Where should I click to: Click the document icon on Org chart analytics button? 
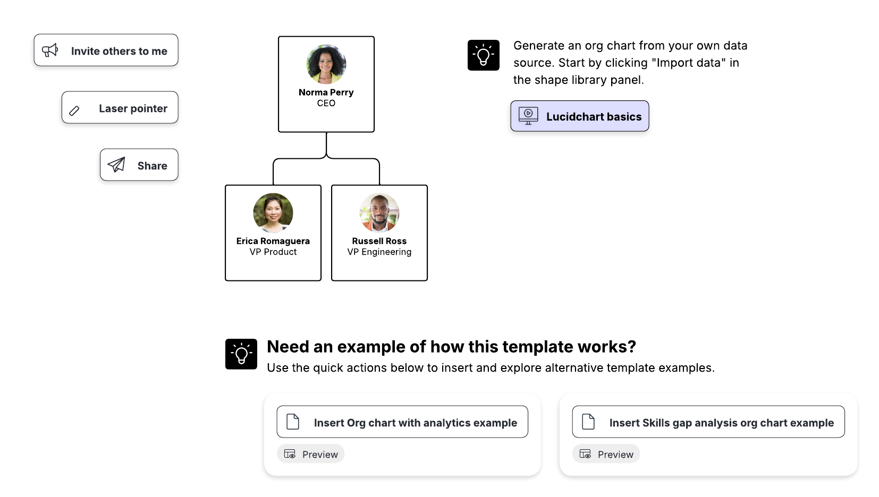coord(292,421)
